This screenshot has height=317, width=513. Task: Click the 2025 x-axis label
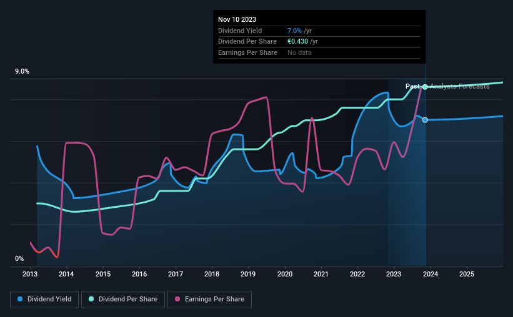(467, 274)
